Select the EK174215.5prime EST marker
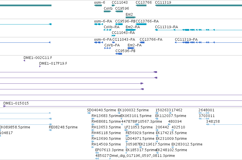 click(x=157, y=136)
